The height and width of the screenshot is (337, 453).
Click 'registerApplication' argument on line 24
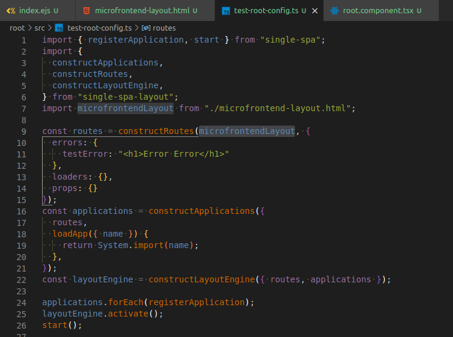point(196,302)
